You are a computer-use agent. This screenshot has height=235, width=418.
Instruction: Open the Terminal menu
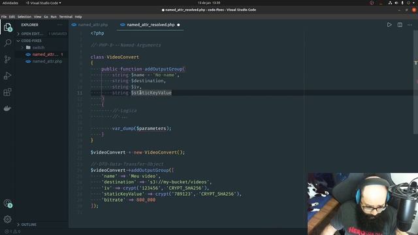coord(65,17)
